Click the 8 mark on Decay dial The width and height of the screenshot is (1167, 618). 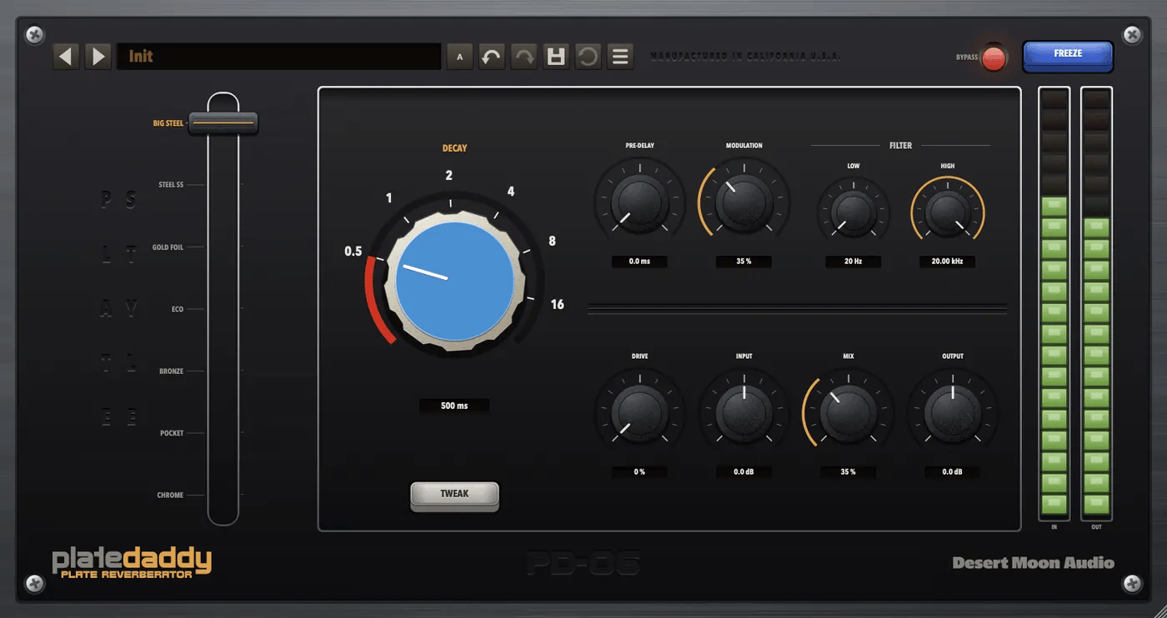pos(552,242)
